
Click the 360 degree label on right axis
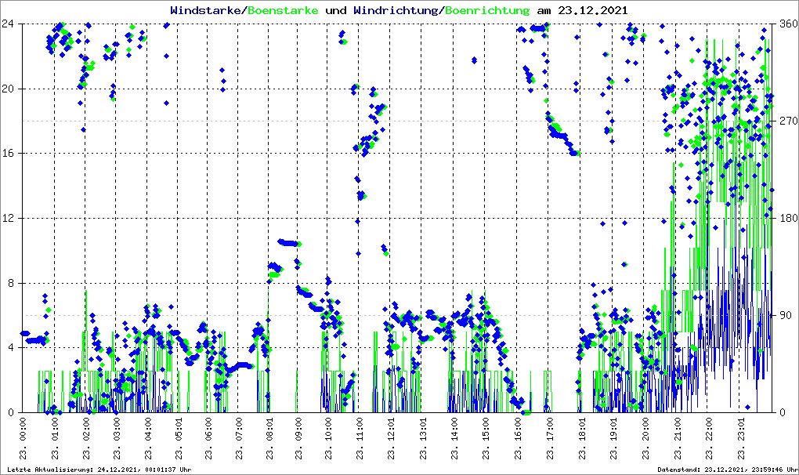786,24
